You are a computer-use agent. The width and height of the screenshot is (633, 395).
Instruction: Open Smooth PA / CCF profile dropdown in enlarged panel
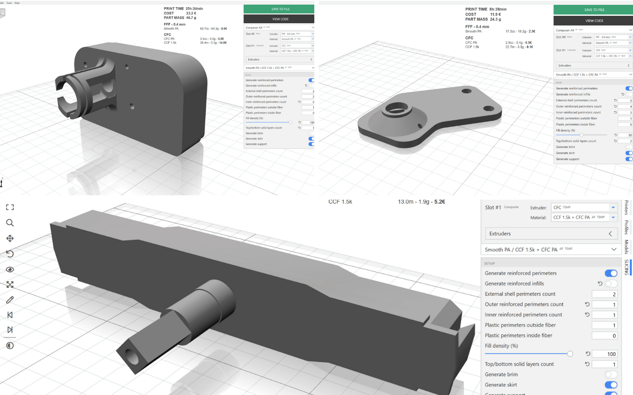pos(550,249)
